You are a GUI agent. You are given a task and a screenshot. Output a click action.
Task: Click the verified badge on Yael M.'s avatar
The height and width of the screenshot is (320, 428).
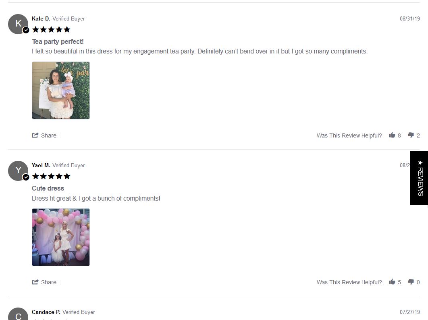coord(26,177)
